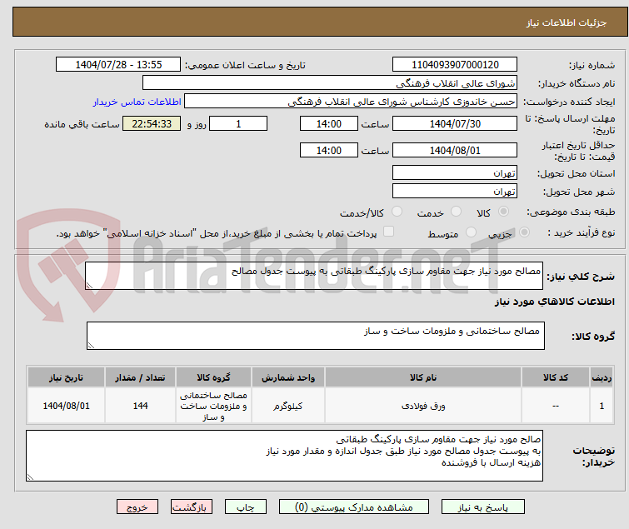Click the 'کیلوگرم' unit cell
The image size is (629, 529).
tap(288, 406)
